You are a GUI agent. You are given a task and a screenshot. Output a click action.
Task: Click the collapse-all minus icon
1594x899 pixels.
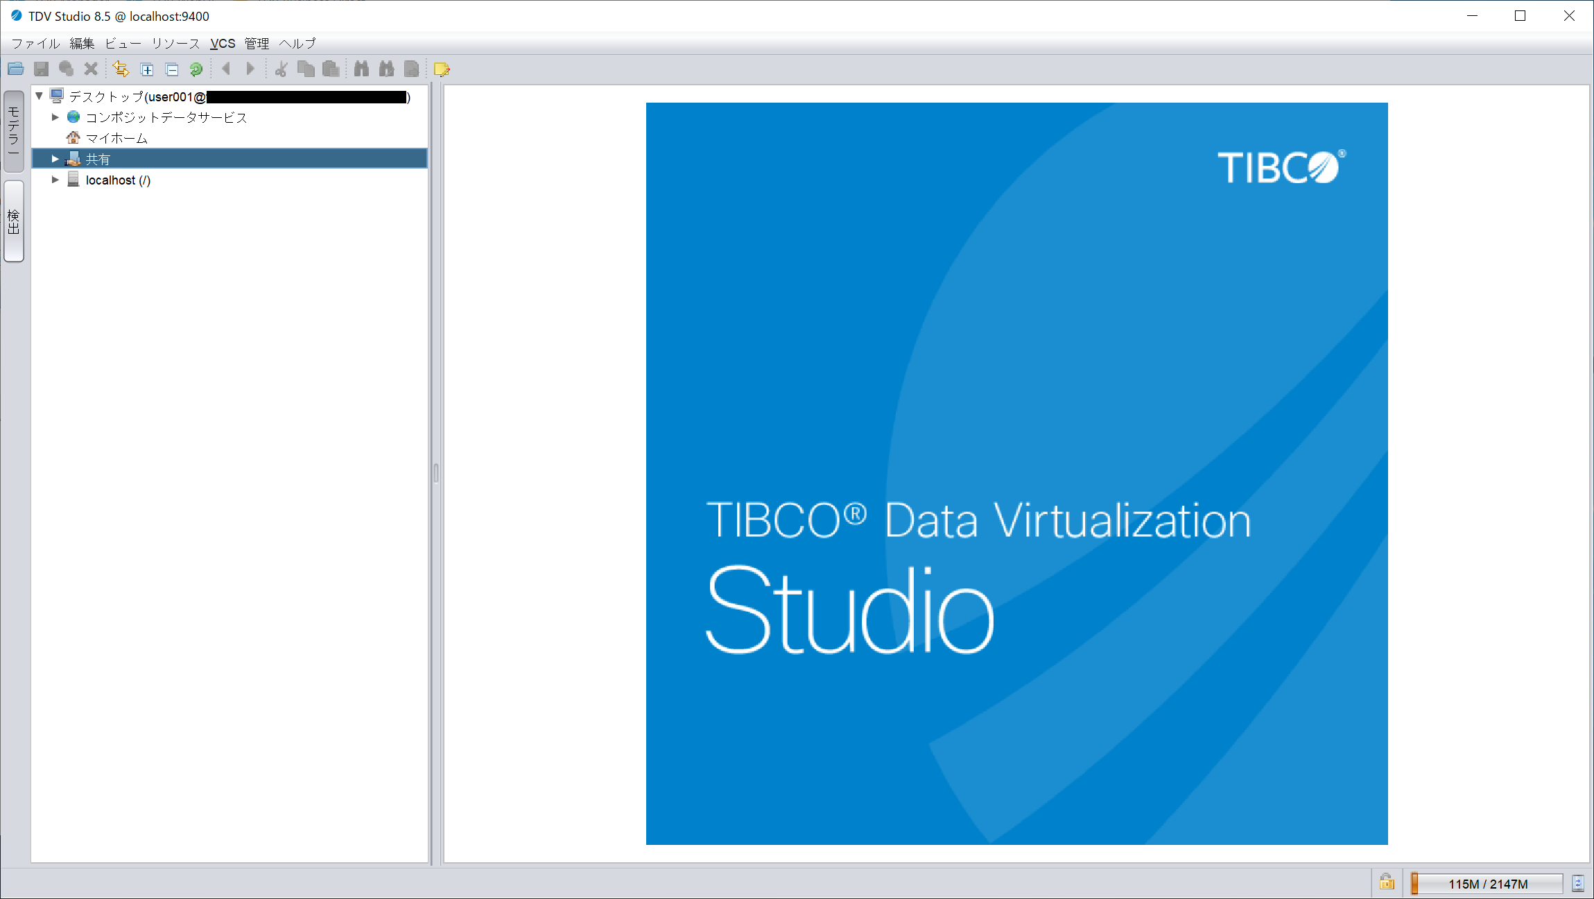tap(172, 69)
